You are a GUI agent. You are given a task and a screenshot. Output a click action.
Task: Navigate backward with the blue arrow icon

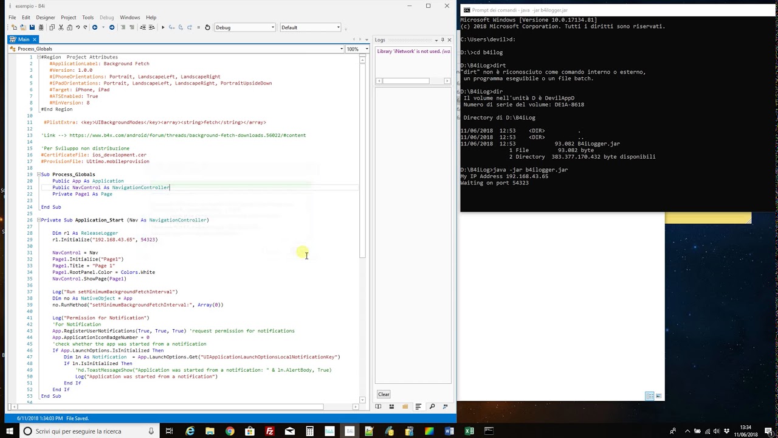(95, 27)
